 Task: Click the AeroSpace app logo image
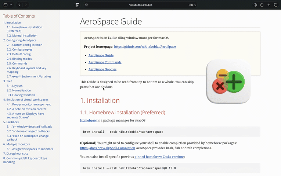click(228, 81)
